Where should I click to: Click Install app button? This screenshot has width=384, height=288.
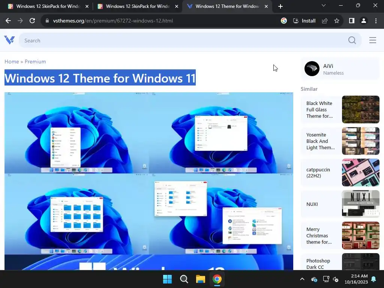(x=304, y=21)
